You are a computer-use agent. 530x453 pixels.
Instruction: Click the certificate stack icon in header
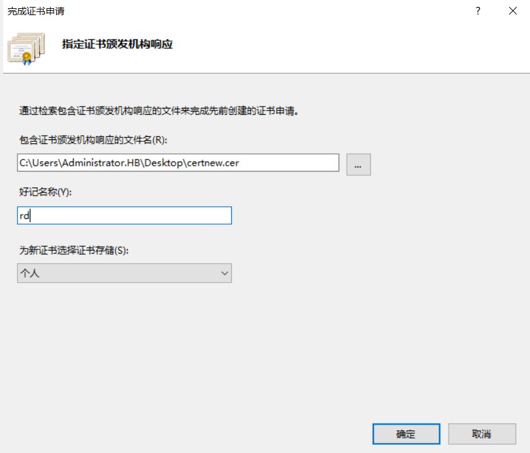click(x=26, y=49)
